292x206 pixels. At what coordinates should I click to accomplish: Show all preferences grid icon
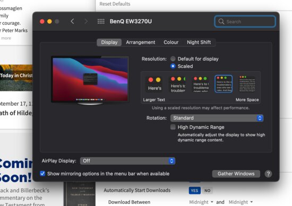[101, 21]
